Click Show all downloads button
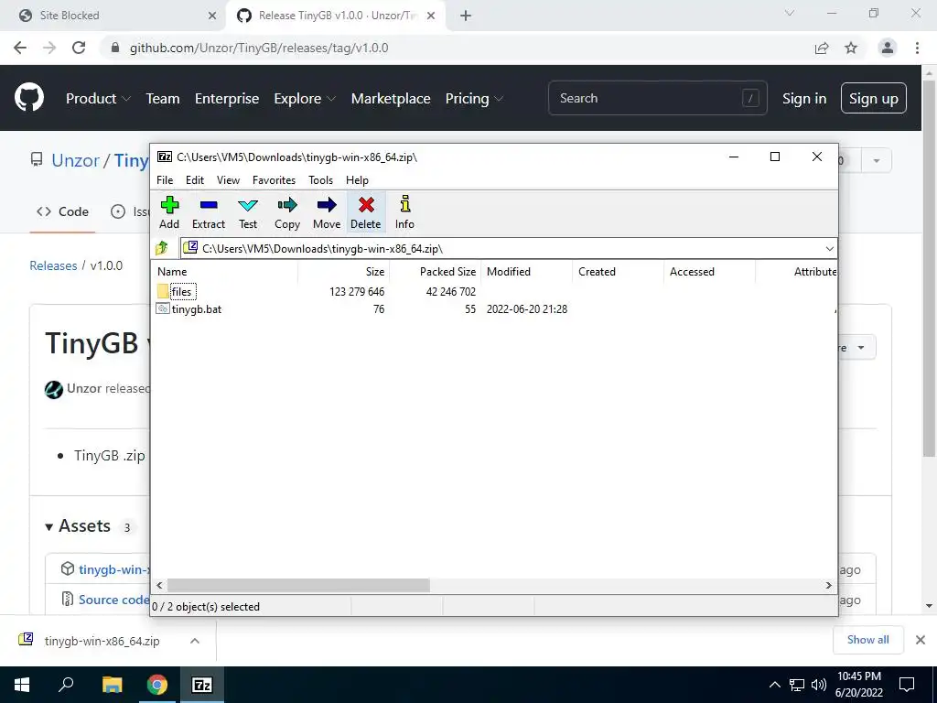 [x=867, y=640]
